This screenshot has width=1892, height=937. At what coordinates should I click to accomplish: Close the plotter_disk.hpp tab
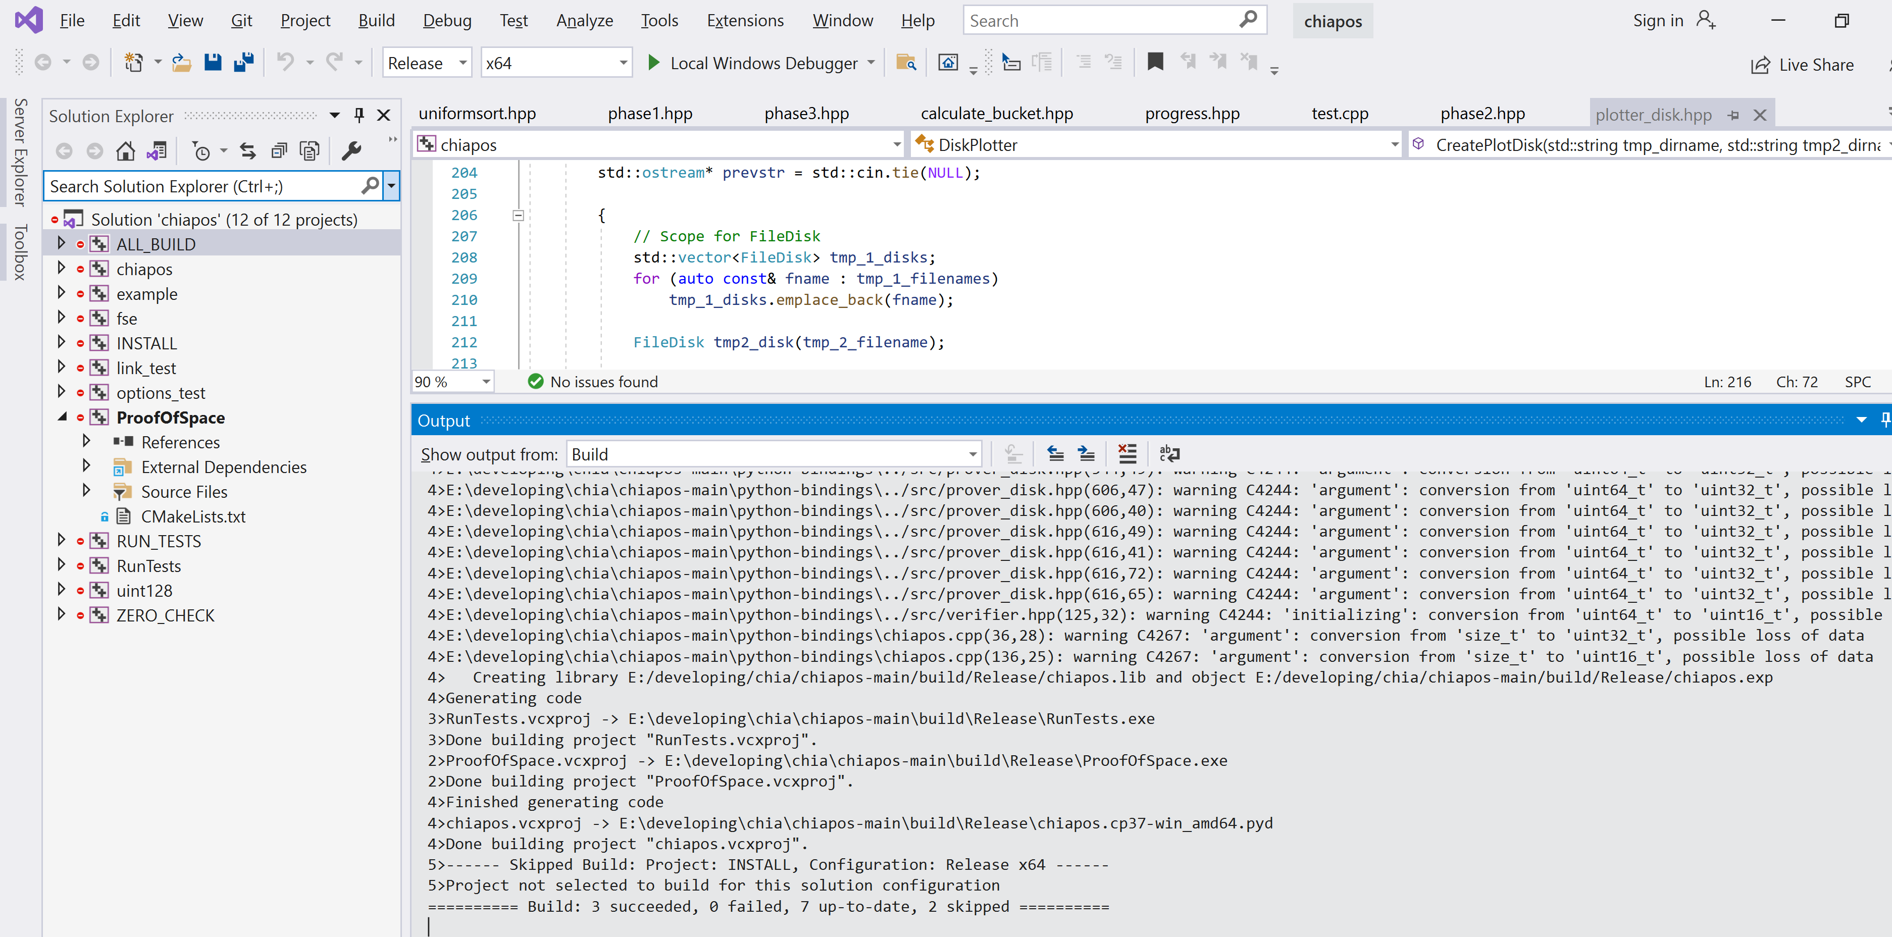point(1760,115)
